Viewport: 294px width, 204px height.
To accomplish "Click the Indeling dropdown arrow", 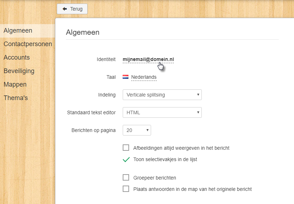I will click(x=198, y=95).
